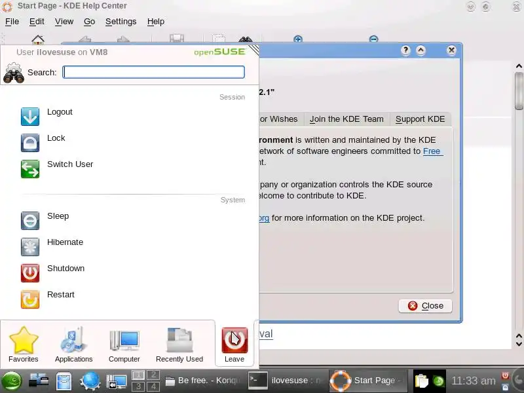Click the green openSUSE Kickoff launcher button
This screenshot has width=524, height=393.
coord(12,381)
